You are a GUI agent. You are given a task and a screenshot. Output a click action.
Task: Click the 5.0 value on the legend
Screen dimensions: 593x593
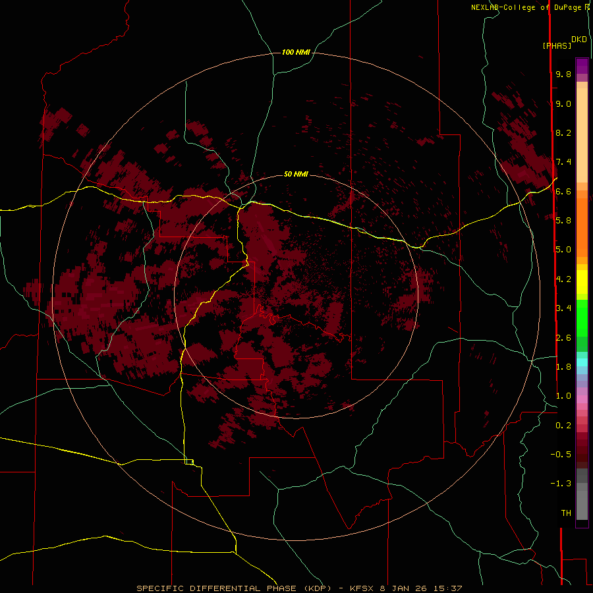click(x=563, y=250)
